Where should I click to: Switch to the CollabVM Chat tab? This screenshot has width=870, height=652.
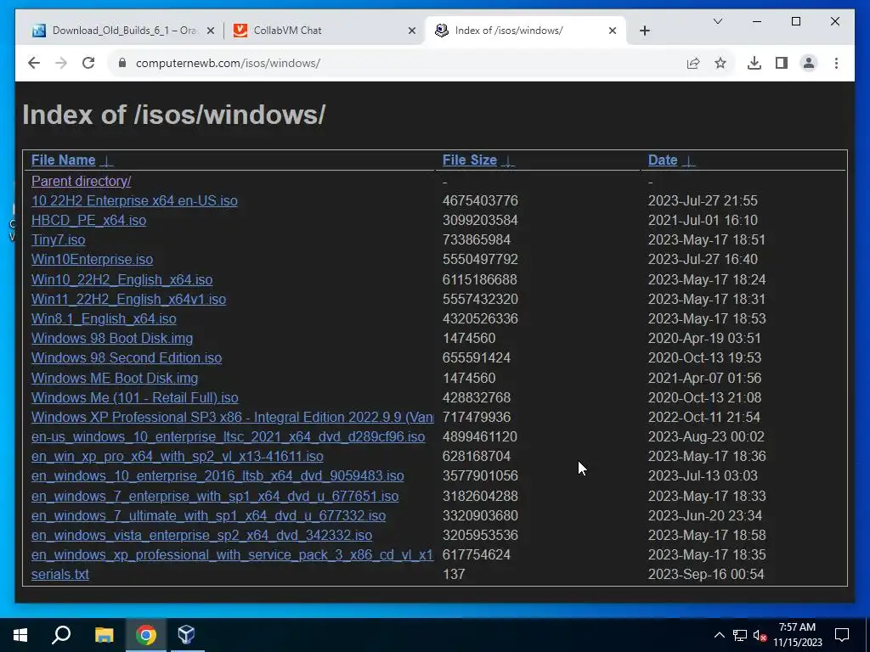325,31
